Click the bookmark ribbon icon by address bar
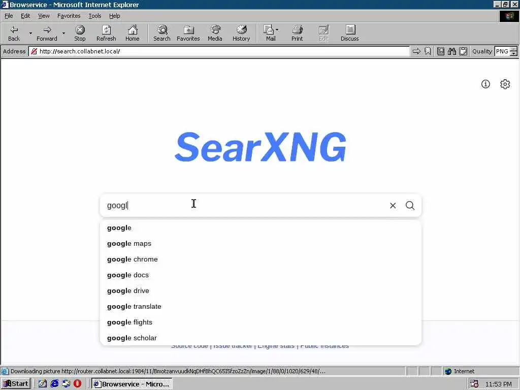The height and width of the screenshot is (390, 520). [428, 51]
